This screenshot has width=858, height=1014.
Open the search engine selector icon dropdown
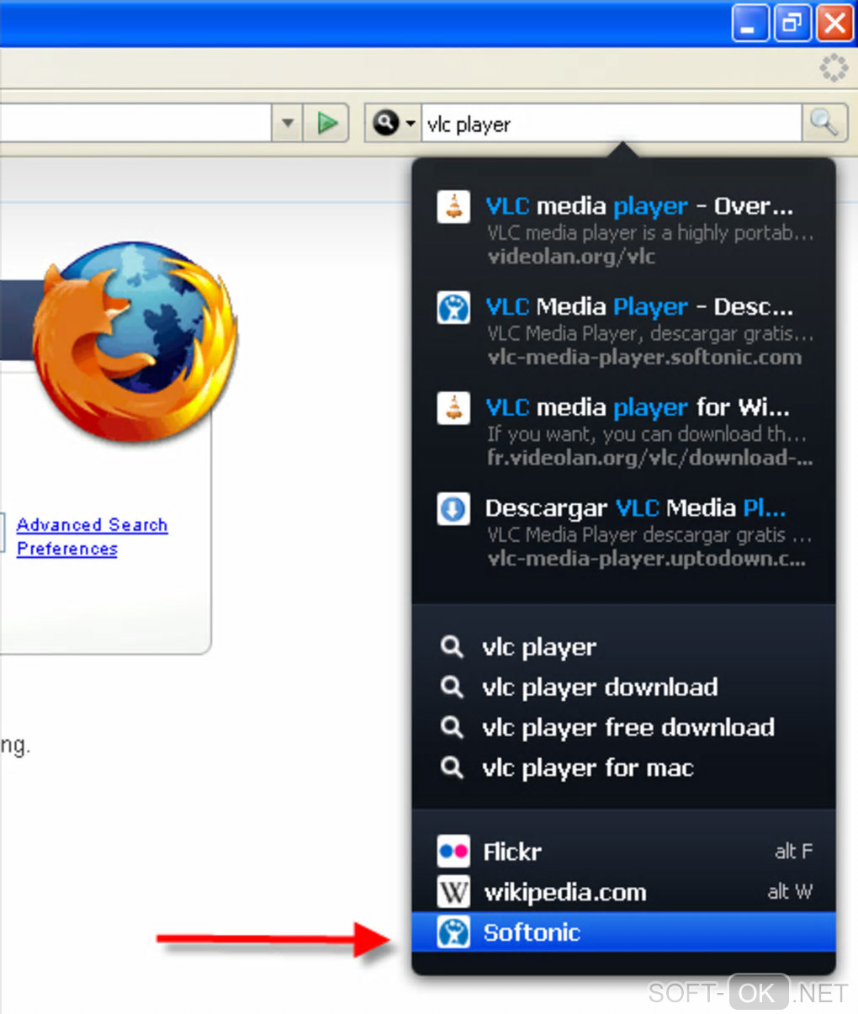click(394, 123)
